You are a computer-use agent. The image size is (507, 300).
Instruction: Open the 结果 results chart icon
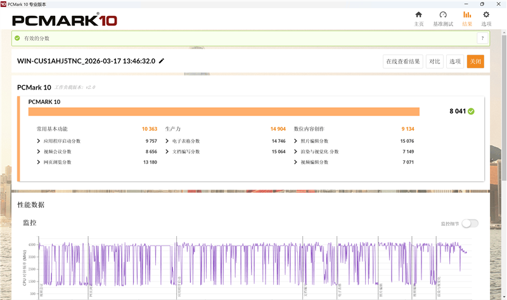click(467, 15)
